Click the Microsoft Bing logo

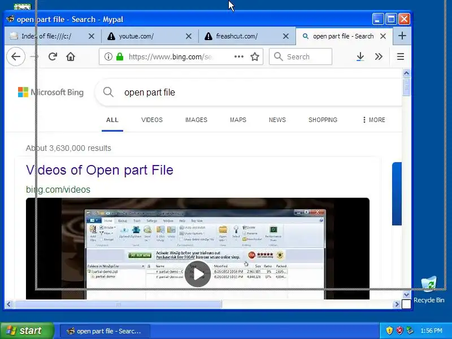51,92
